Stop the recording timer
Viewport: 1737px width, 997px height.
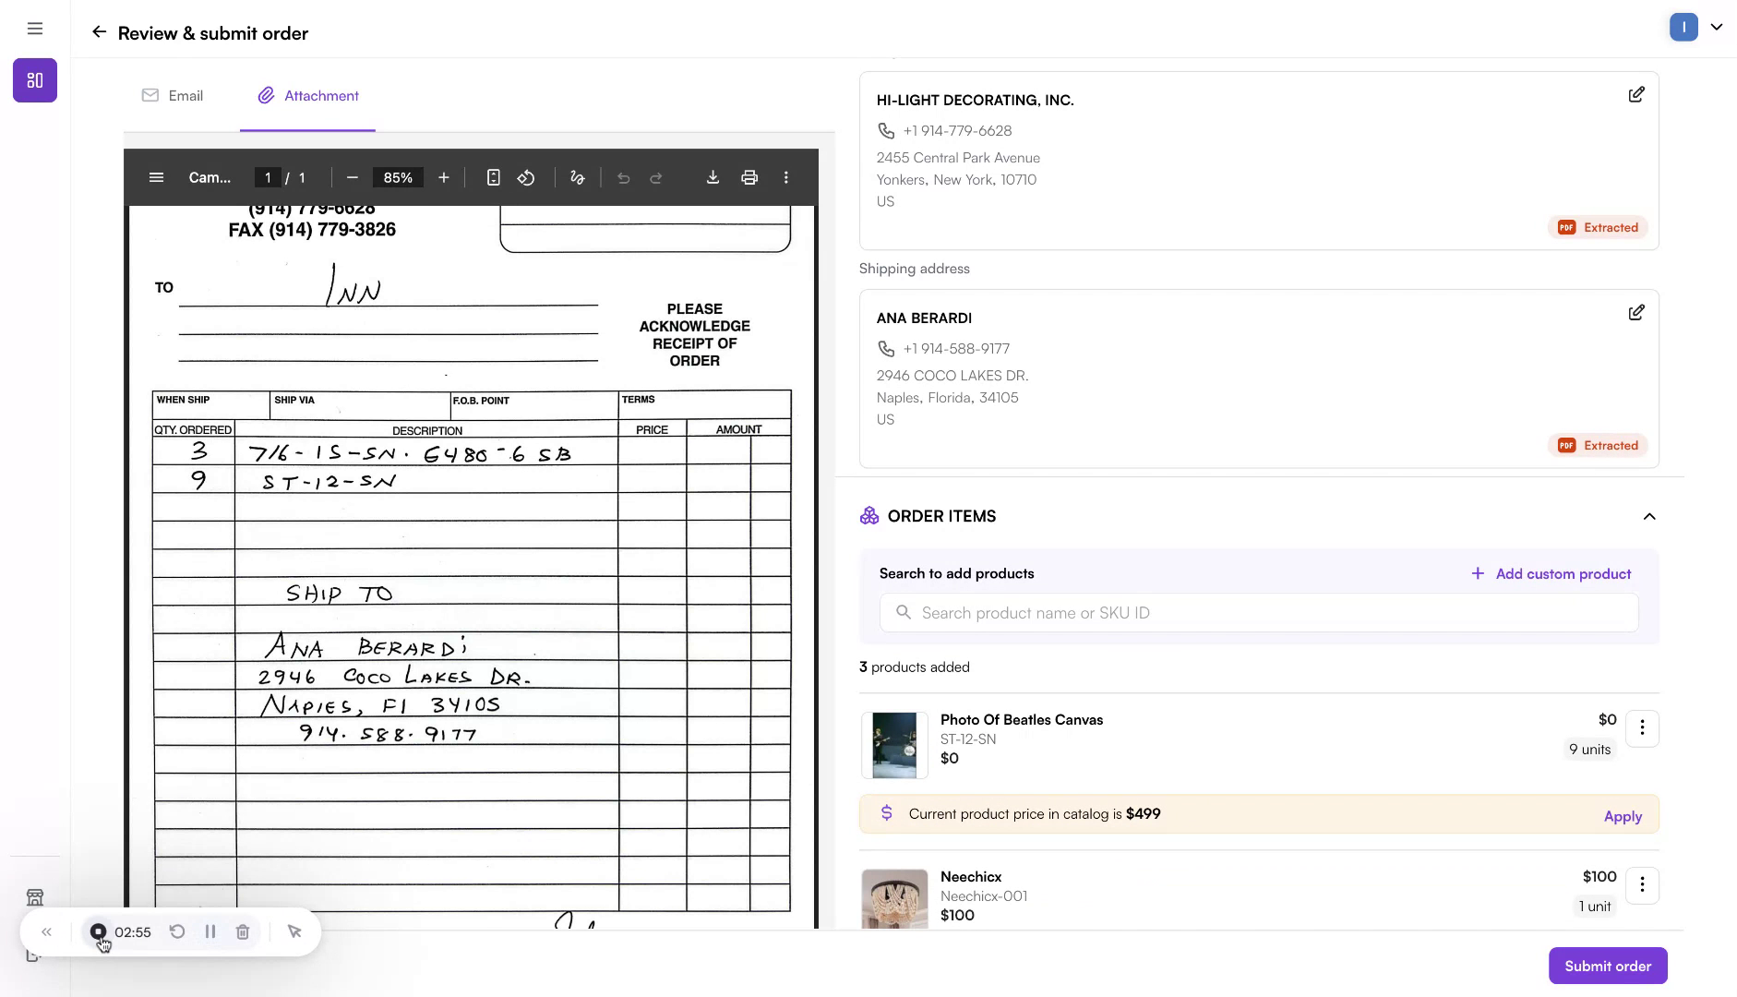(99, 931)
